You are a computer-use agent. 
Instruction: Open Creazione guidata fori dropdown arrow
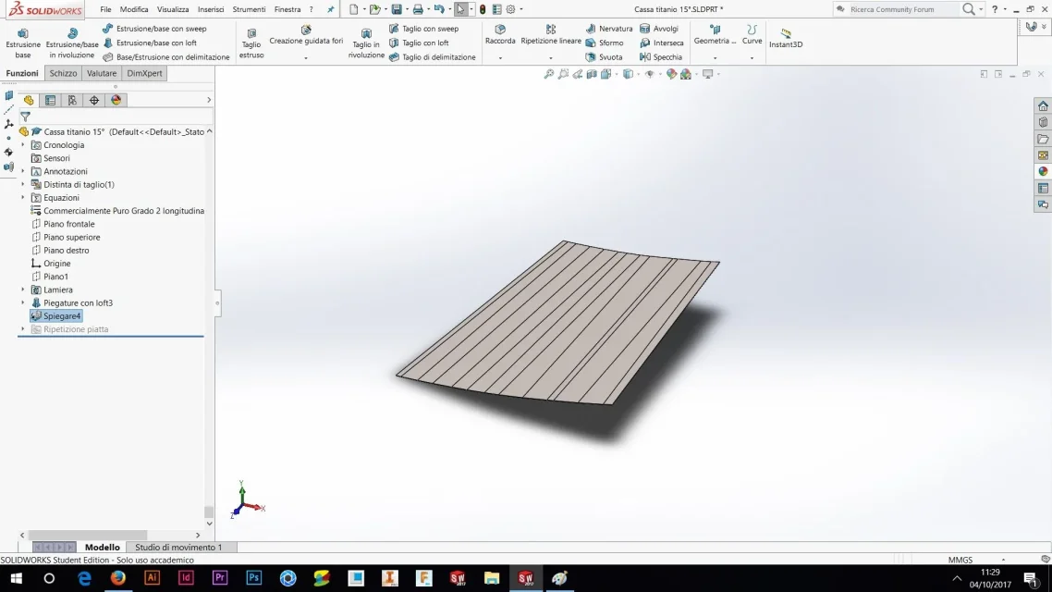pyautogui.click(x=306, y=58)
